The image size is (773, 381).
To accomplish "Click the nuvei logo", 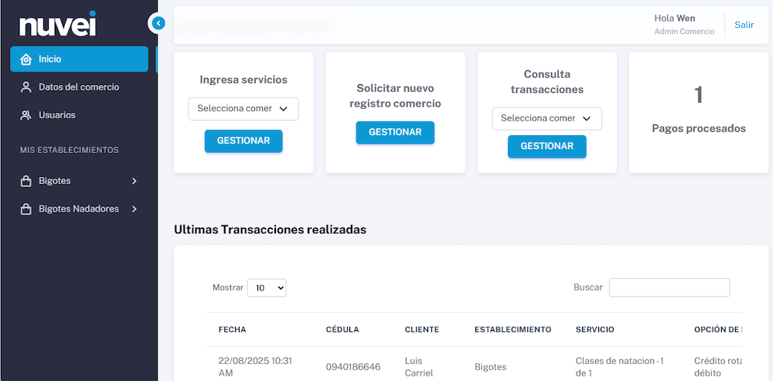I will [x=58, y=24].
